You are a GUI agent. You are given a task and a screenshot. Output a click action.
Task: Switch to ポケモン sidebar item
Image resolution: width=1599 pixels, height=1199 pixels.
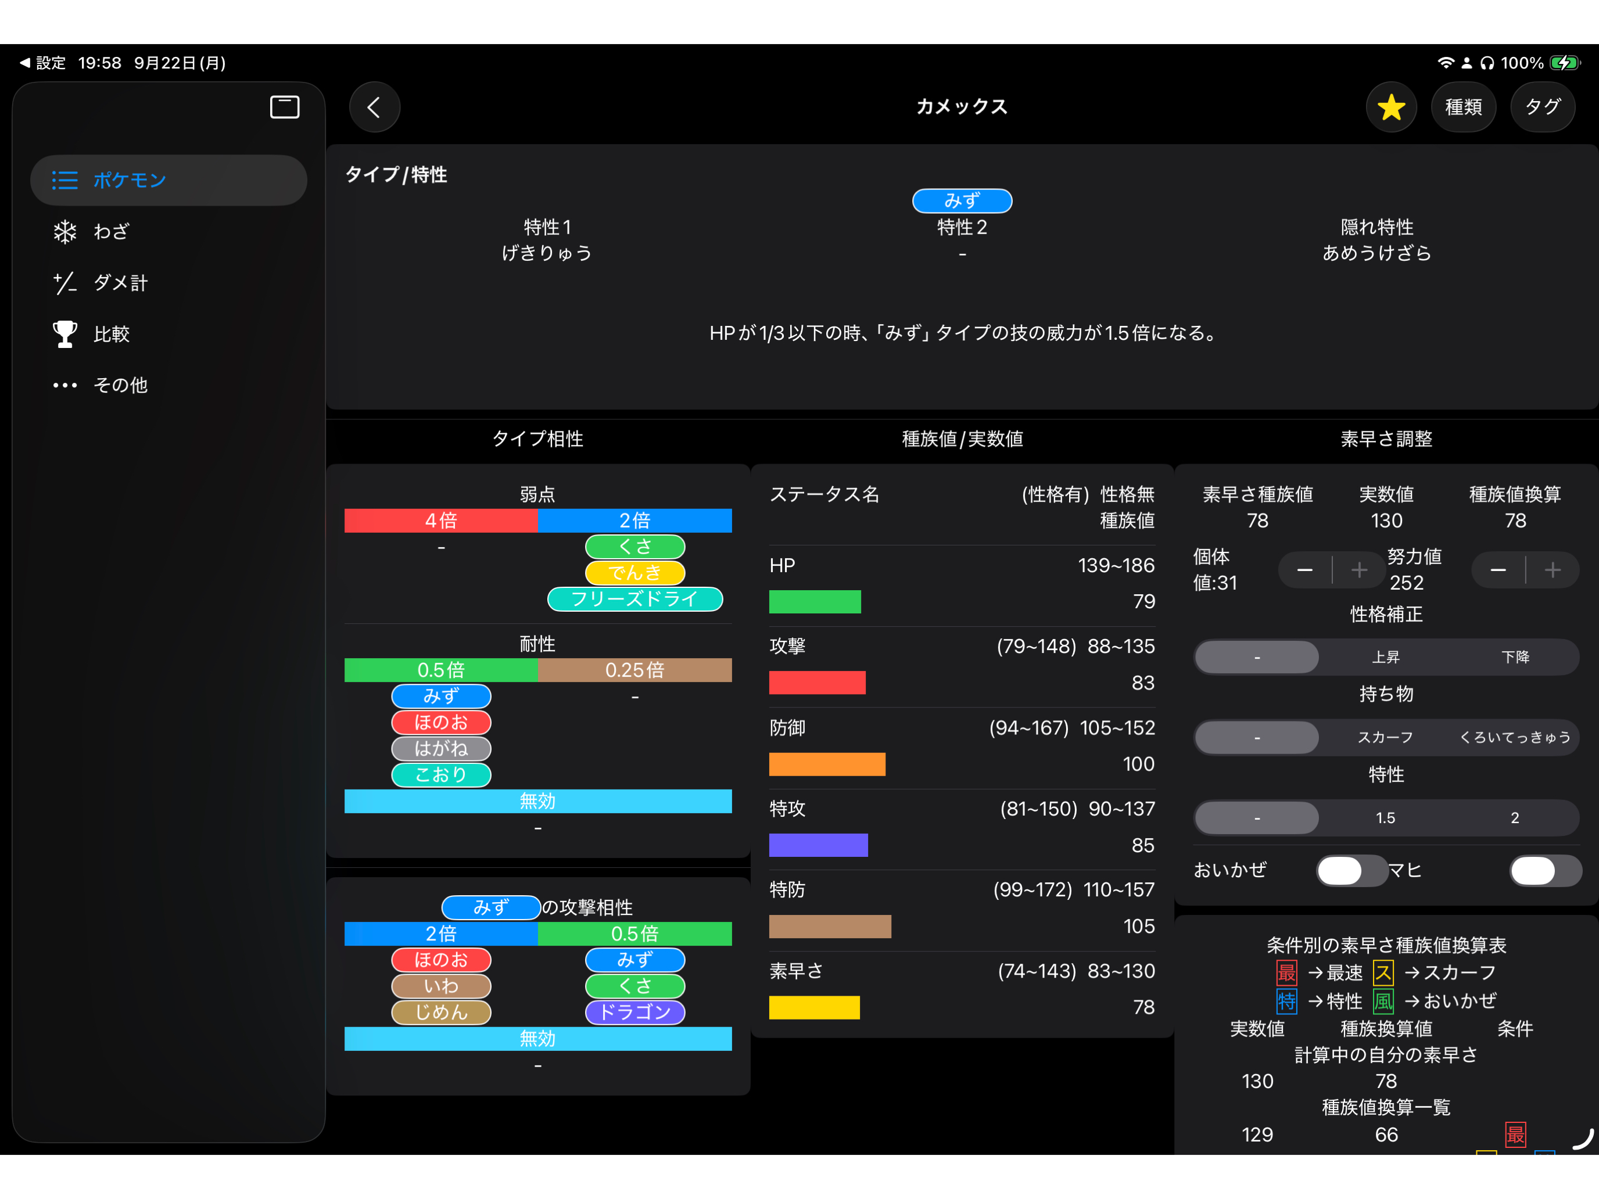coord(168,180)
